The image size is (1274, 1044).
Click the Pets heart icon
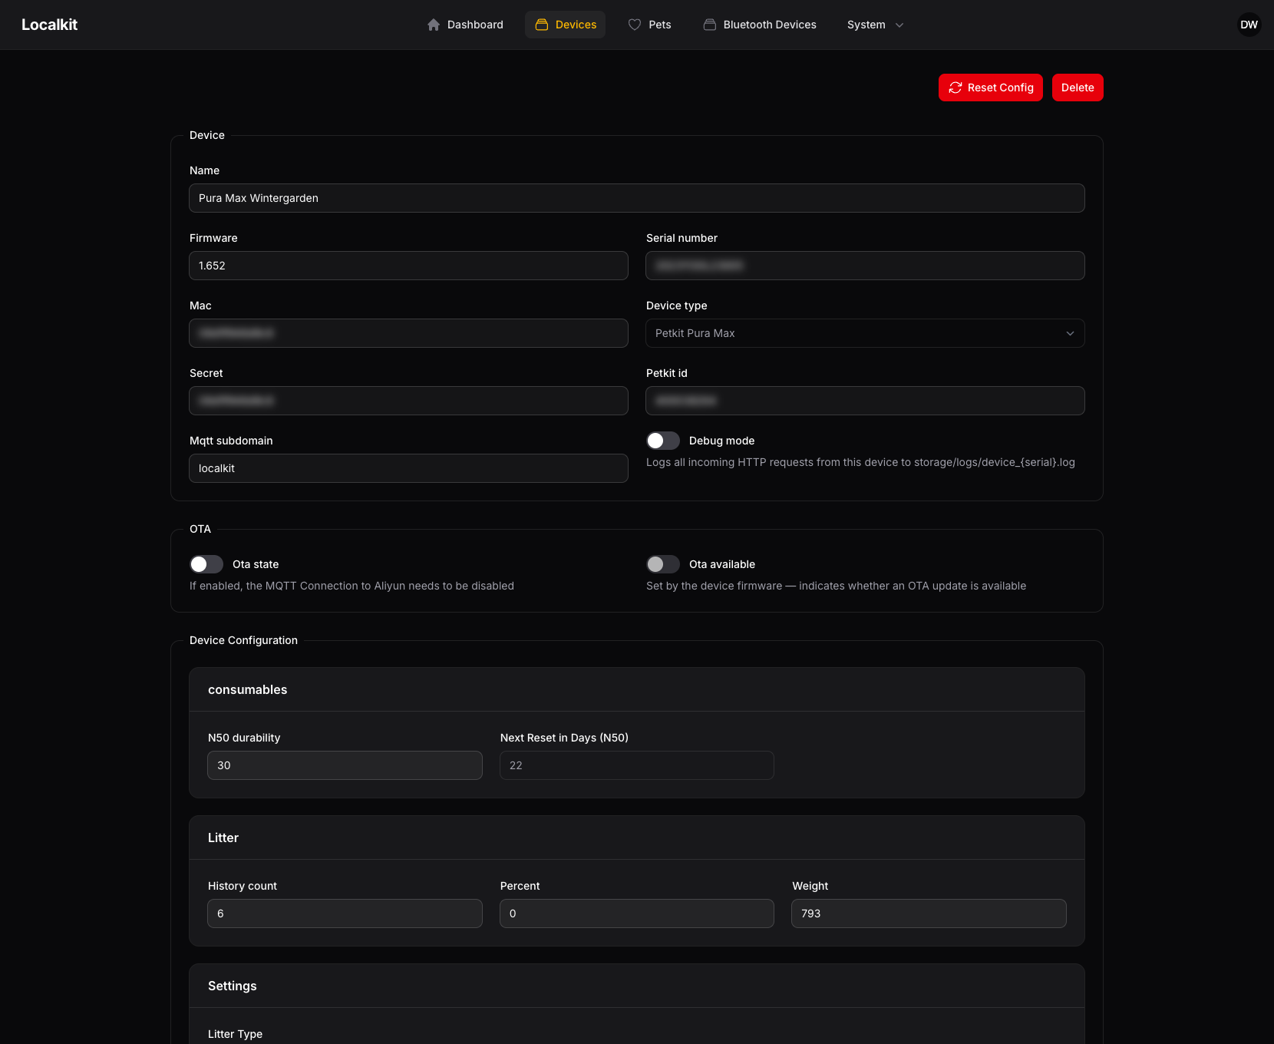[x=635, y=25]
